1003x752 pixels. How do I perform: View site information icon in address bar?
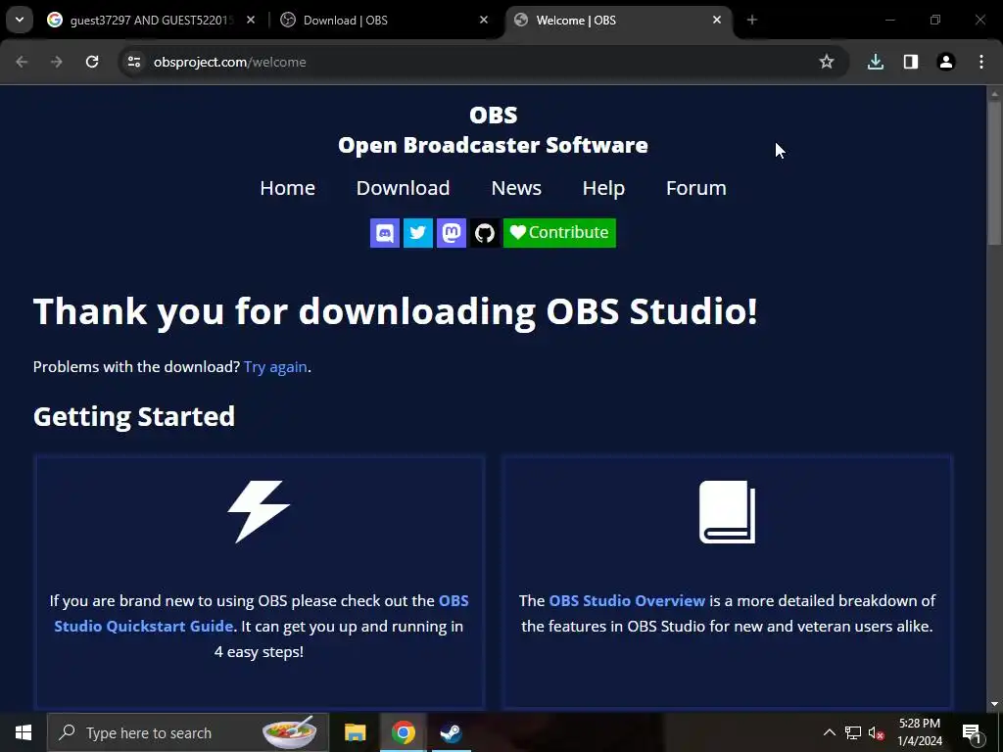133,62
